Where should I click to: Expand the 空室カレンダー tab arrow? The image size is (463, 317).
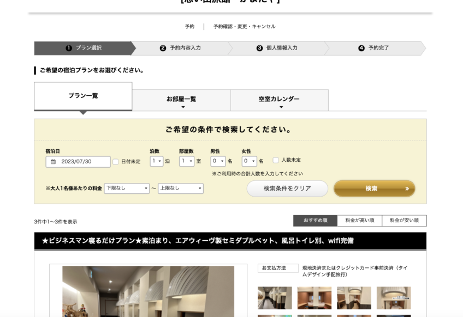point(281,107)
